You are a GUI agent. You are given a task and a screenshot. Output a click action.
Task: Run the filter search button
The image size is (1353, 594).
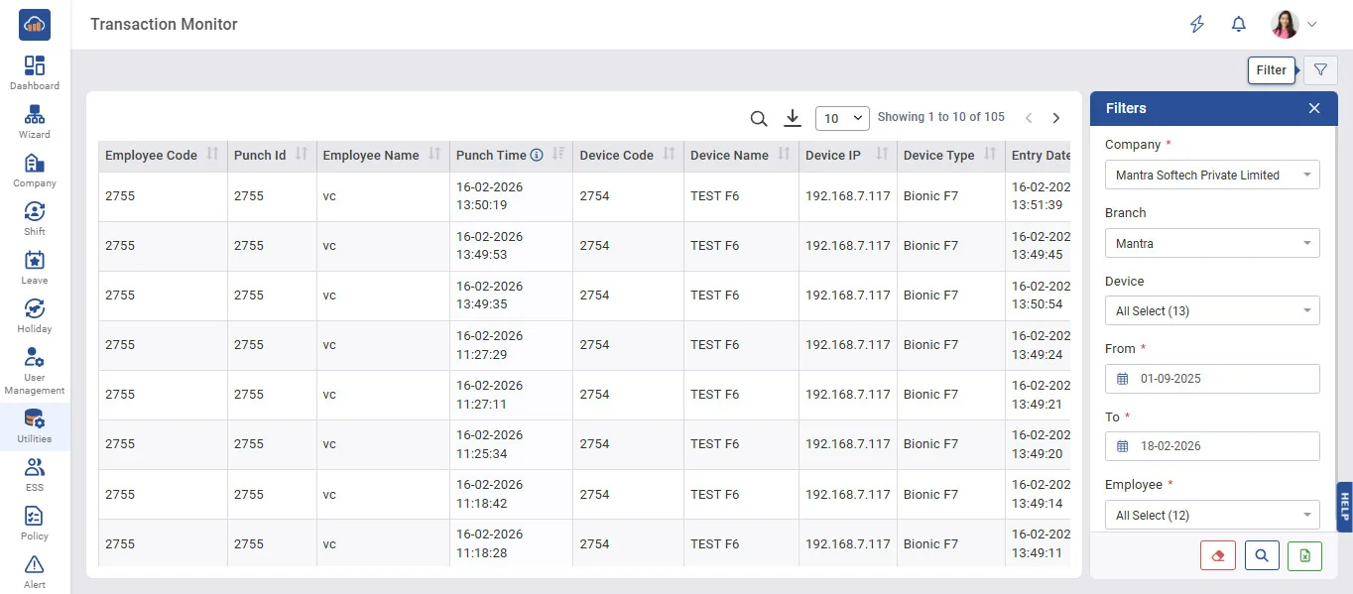tap(1261, 556)
